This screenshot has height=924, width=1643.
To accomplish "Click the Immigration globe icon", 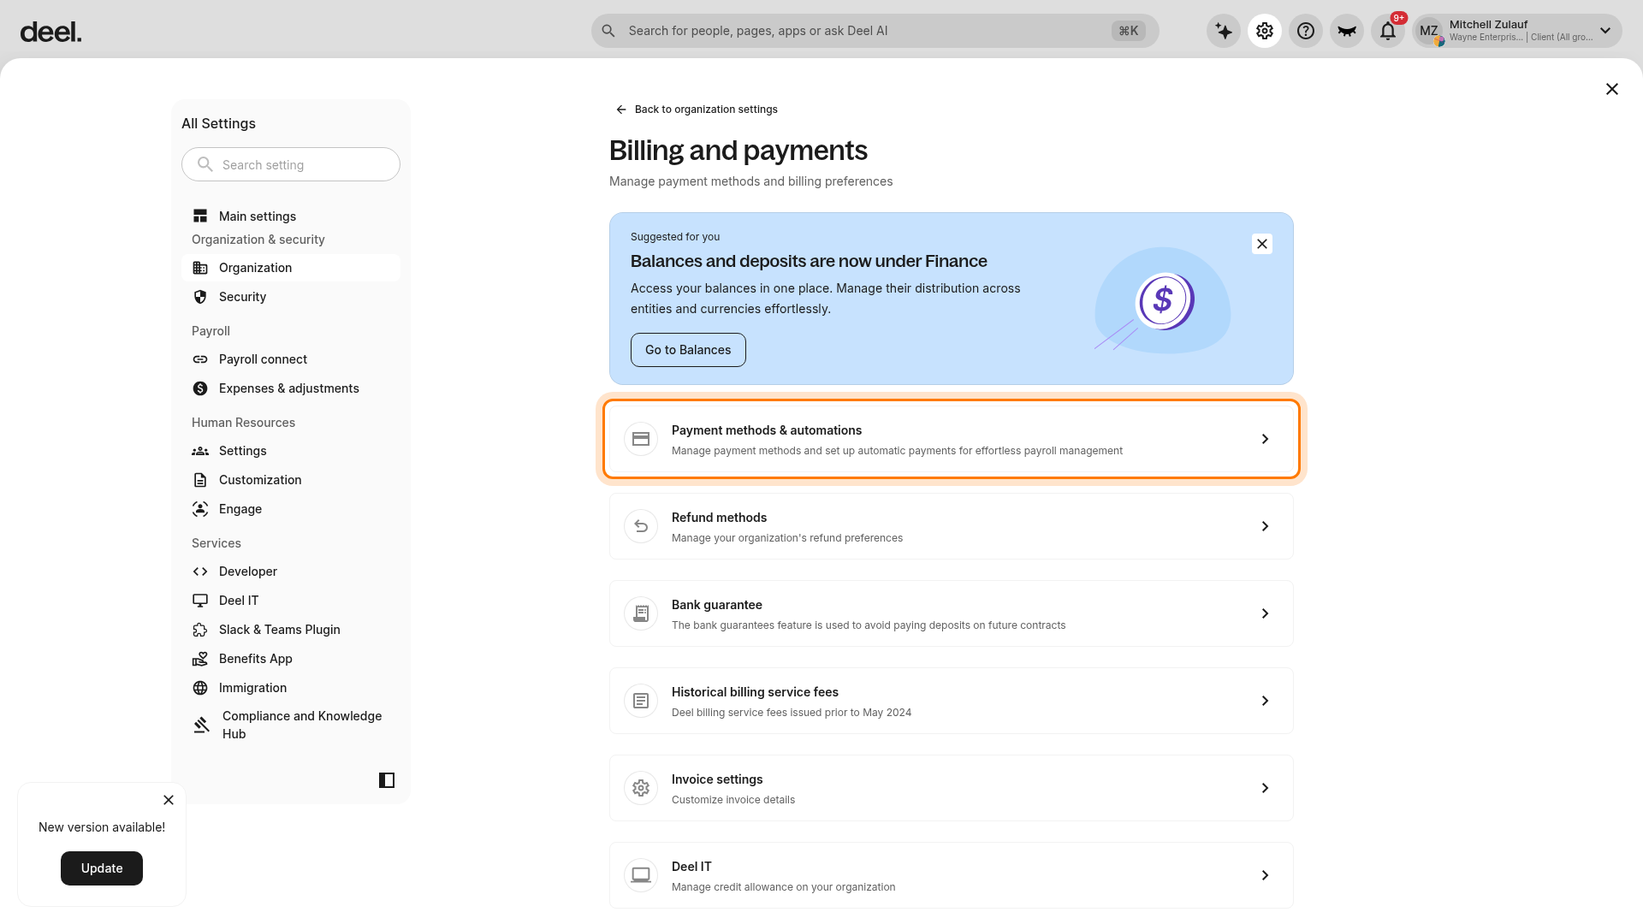I will (200, 688).
